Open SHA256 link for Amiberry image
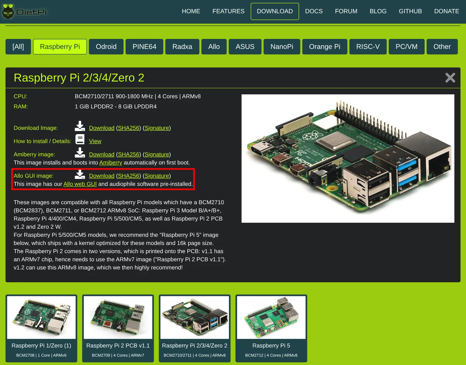Screen dimensions: 466x365 (x=128, y=154)
